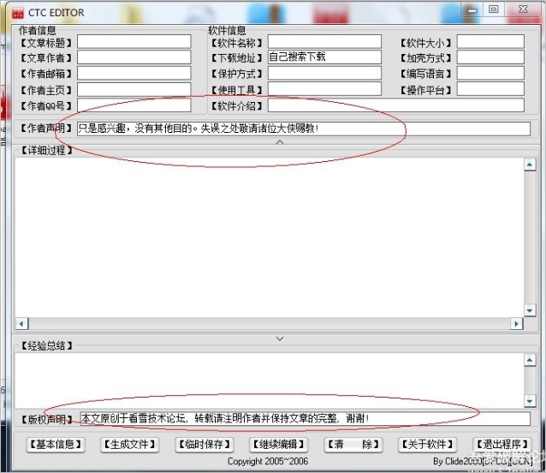Screen dimensions: 546x473
Task: Click 经验总结 scroll up arrow
Action: [530, 360]
